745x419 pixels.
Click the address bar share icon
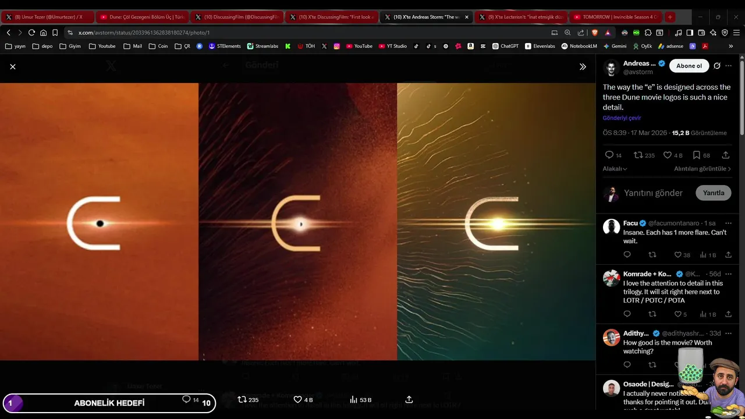581,33
